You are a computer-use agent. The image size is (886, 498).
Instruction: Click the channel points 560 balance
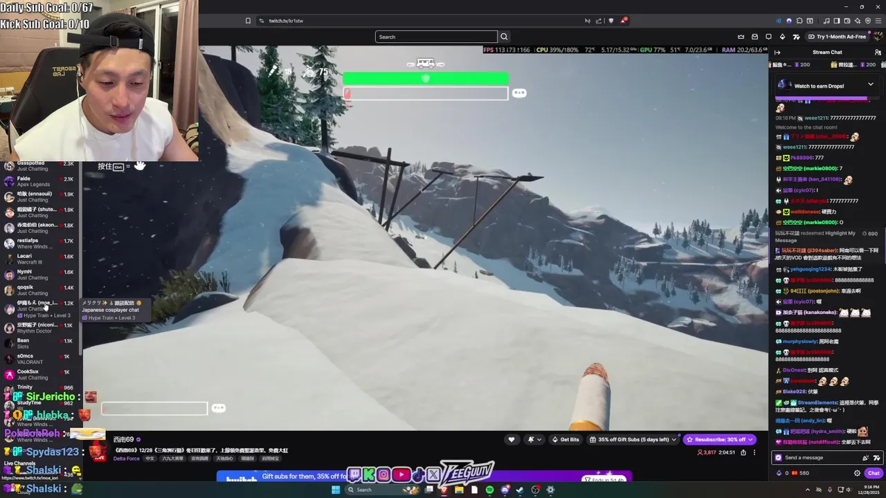(800, 473)
